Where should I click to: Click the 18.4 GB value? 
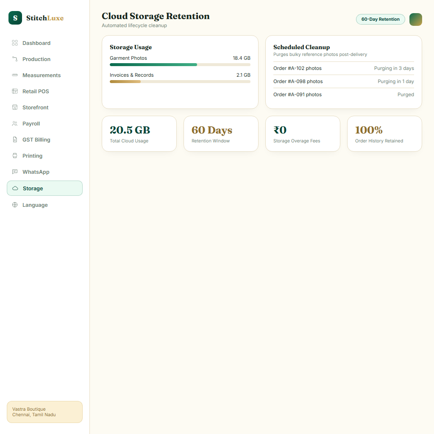coord(241,58)
